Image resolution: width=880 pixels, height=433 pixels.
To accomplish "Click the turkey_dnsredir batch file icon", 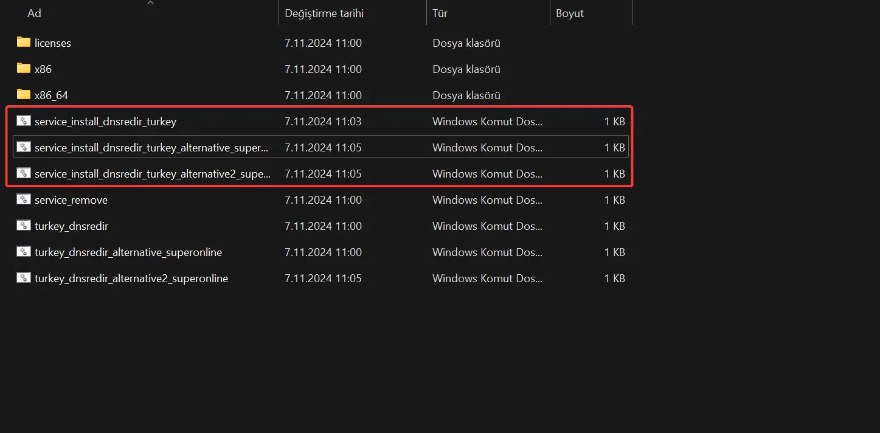I will (24, 226).
